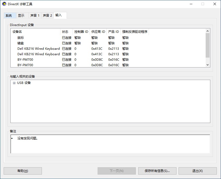Select first Dell KB216 Wired Keyboard row

[x=39, y=49]
